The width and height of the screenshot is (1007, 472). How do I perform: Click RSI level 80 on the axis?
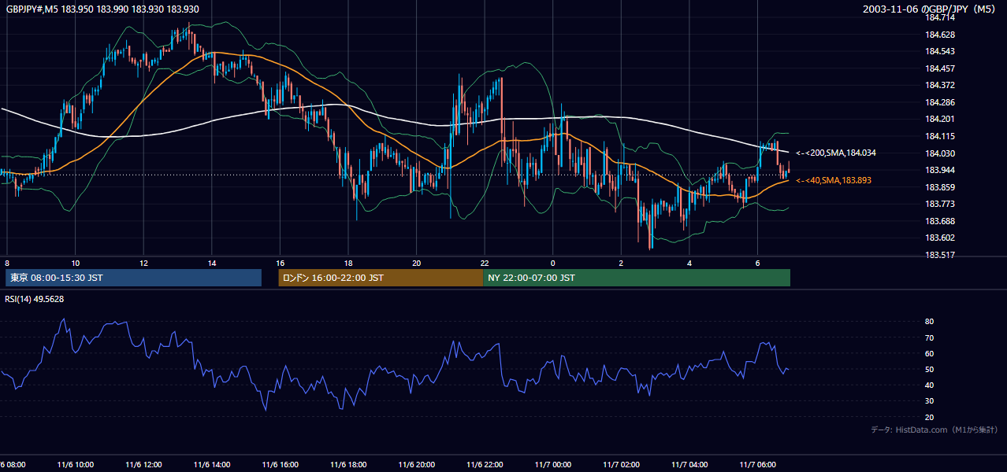coord(930,322)
